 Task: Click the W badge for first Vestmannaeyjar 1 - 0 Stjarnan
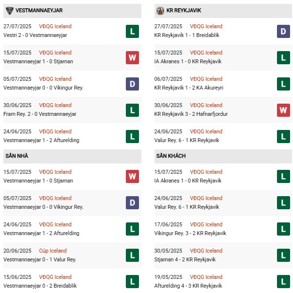click(x=132, y=58)
